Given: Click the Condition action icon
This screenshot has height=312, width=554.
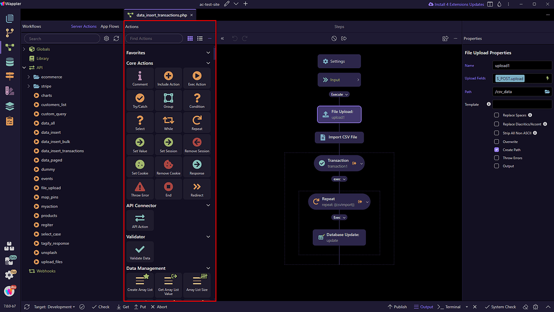Looking at the screenshot, I should click(x=197, y=100).
